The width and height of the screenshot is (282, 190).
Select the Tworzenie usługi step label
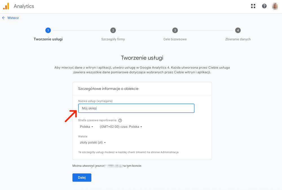point(48,39)
